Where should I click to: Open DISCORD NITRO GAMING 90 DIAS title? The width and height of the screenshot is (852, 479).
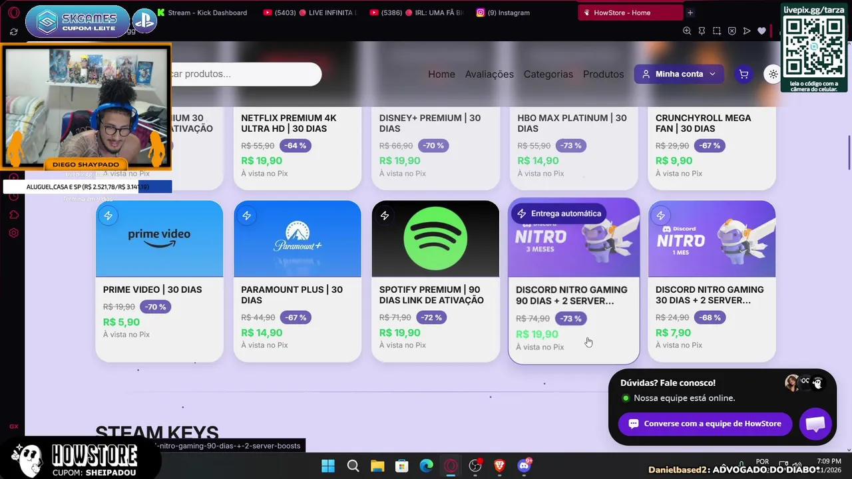pyautogui.click(x=571, y=295)
